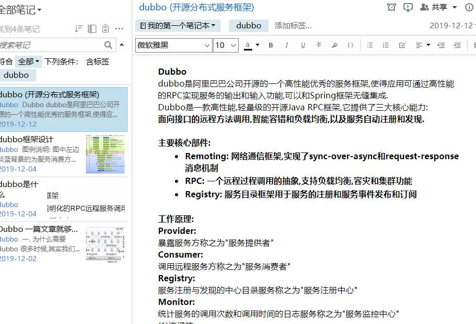Click the dubbo tag filter chip

pyautogui.click(x=17, y=75)
